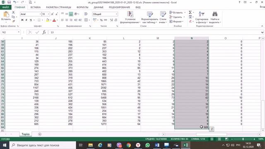Click the Cut scissors icon
The height and width of the screenshot is (149, 265).
pos(13,12)
